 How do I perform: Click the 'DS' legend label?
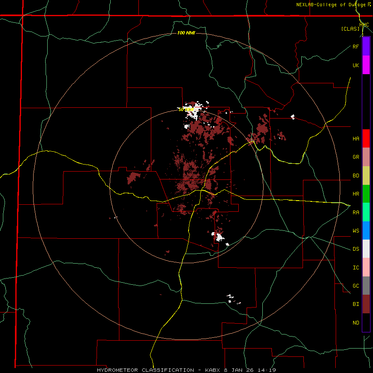coord(356,249)
